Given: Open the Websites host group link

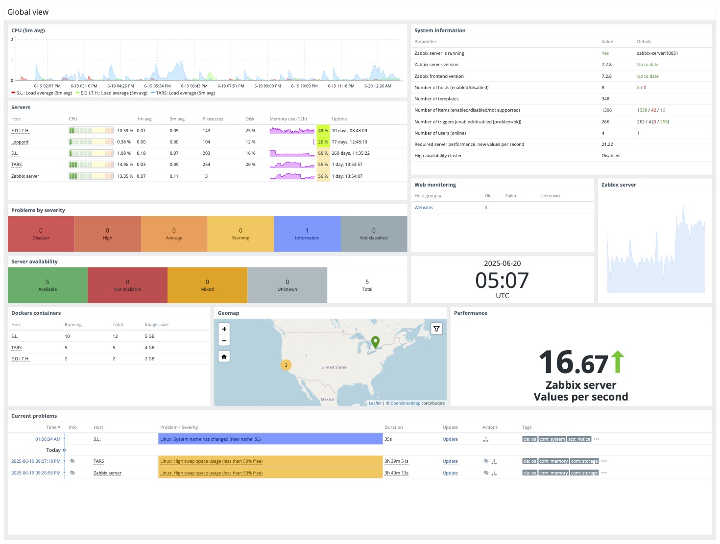Looking at the screenshot, I should [424, 208].
